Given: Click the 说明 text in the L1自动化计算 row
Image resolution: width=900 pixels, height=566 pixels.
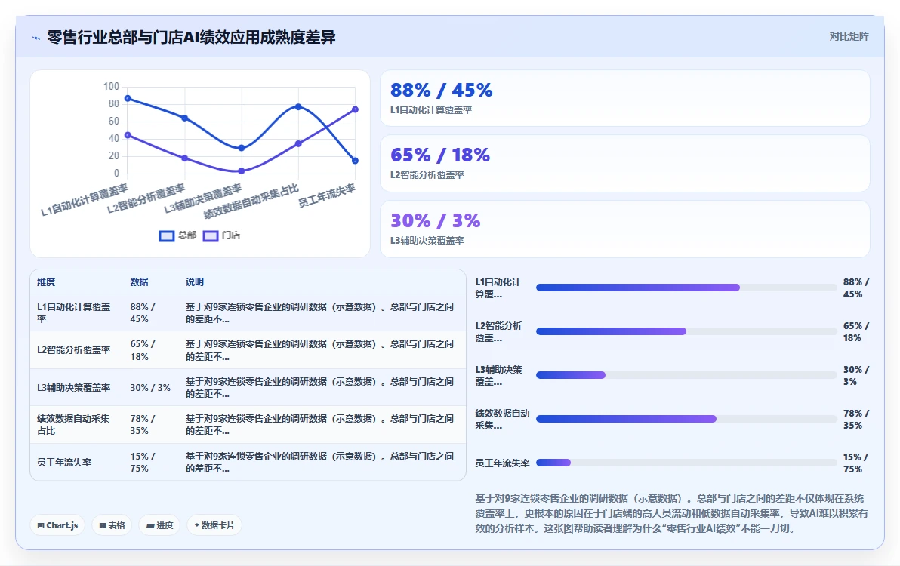Looking at the screenshot, I should [319, 313].
